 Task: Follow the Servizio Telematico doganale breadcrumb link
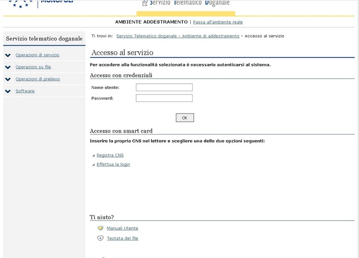(178, 36)
